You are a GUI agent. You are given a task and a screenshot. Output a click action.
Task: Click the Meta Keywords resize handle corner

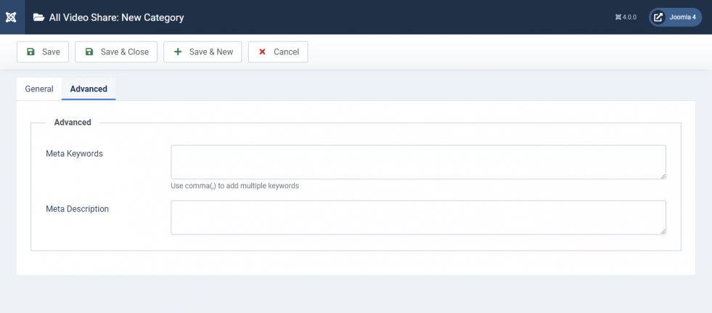tap(663, 176)
